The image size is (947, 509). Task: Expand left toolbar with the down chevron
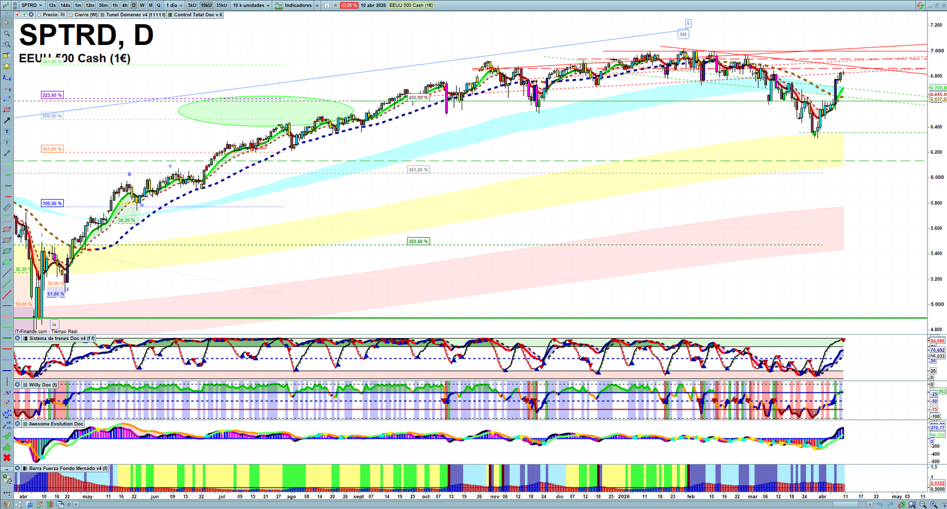point(7,469)
